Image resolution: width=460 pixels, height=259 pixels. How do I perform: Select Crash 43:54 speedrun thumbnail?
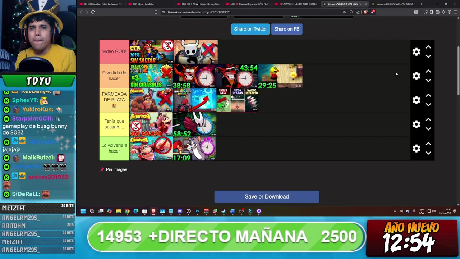(237, 76)
